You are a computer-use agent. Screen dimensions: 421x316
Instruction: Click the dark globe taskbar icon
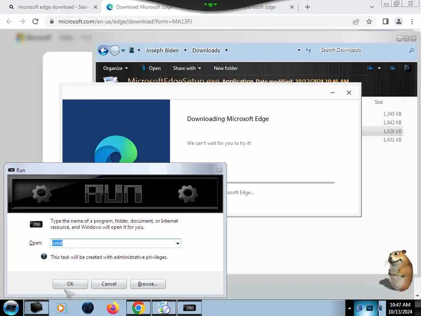point(88,308)
